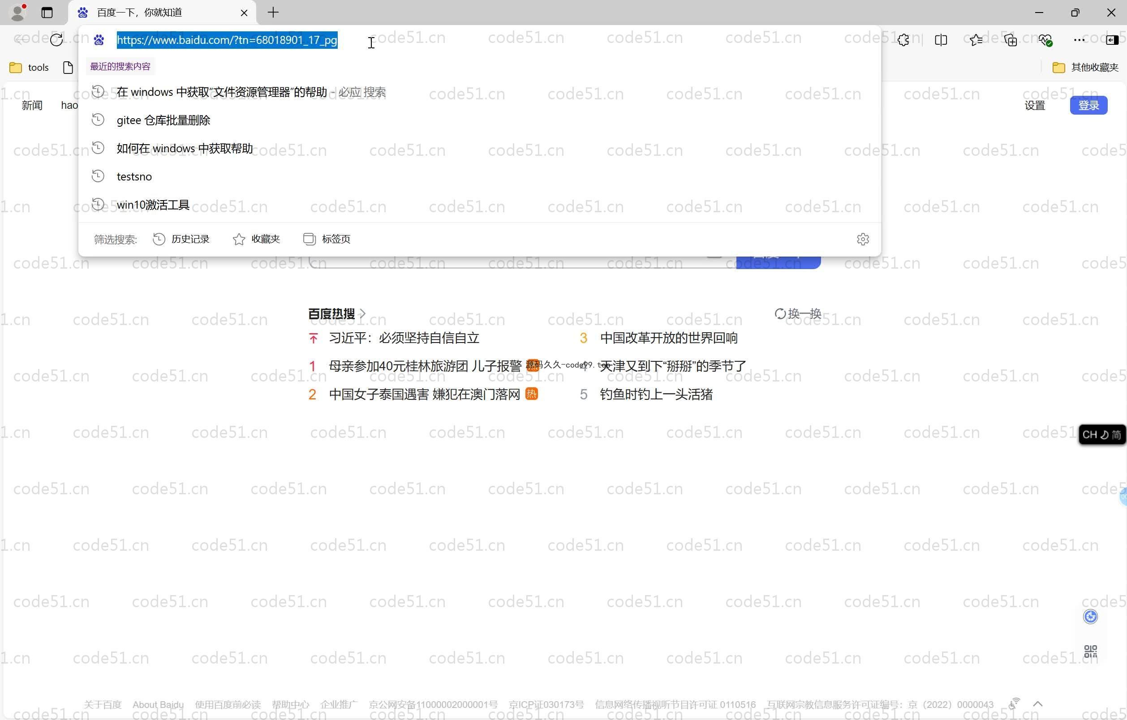The width and height of the screenshot is (1127, 720).
Task: Open a new tab with plus button
Action: tap(273, 13)
